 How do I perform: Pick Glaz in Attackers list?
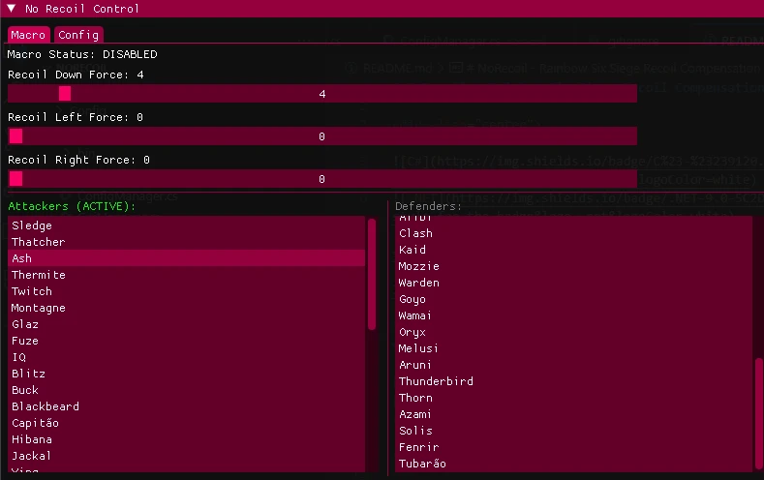pyautogui.click(x=187, y=324)
